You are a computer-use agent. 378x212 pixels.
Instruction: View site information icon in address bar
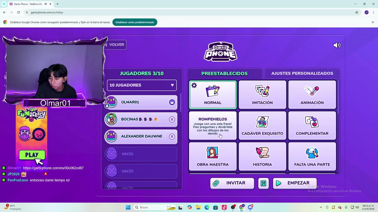pyautogui.click(x=27, y=12)
